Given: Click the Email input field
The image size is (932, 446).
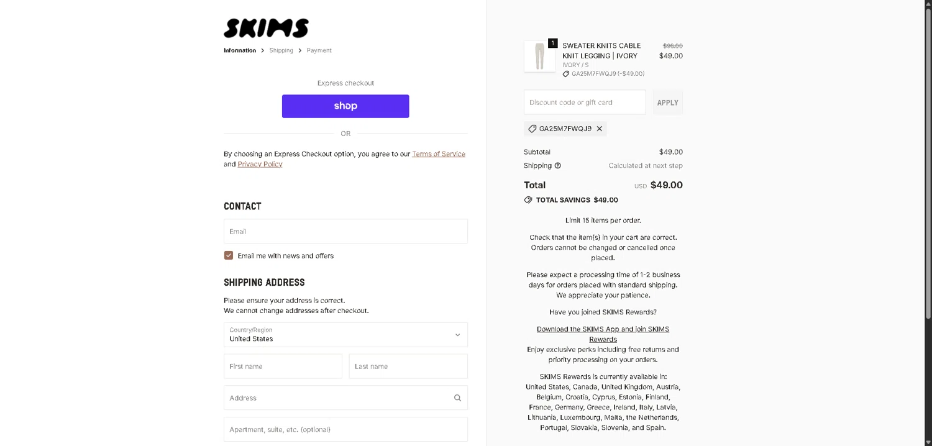Looking at the screenshot, I should pos(345,231).
